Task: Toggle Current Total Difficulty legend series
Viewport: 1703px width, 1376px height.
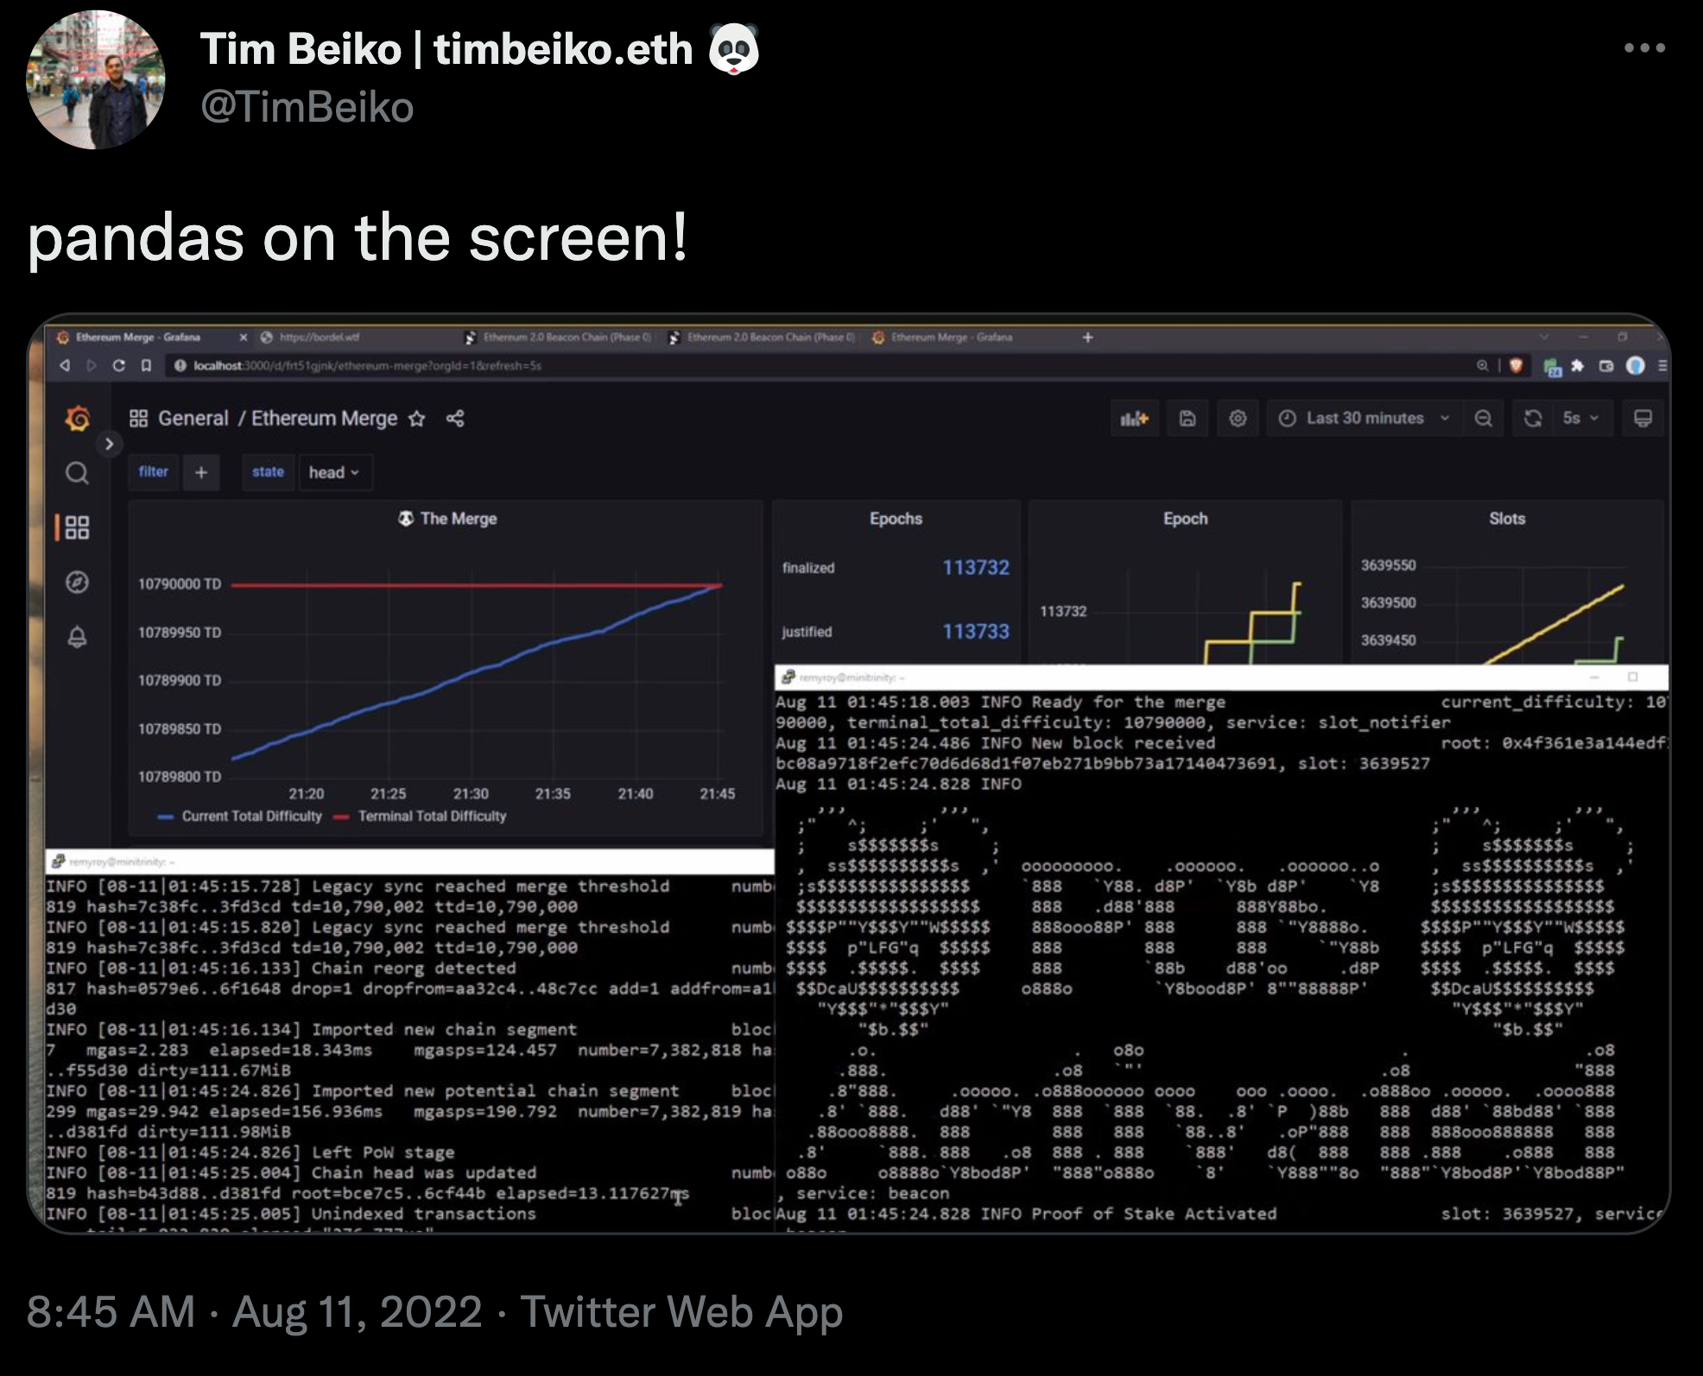Action: 250,816
